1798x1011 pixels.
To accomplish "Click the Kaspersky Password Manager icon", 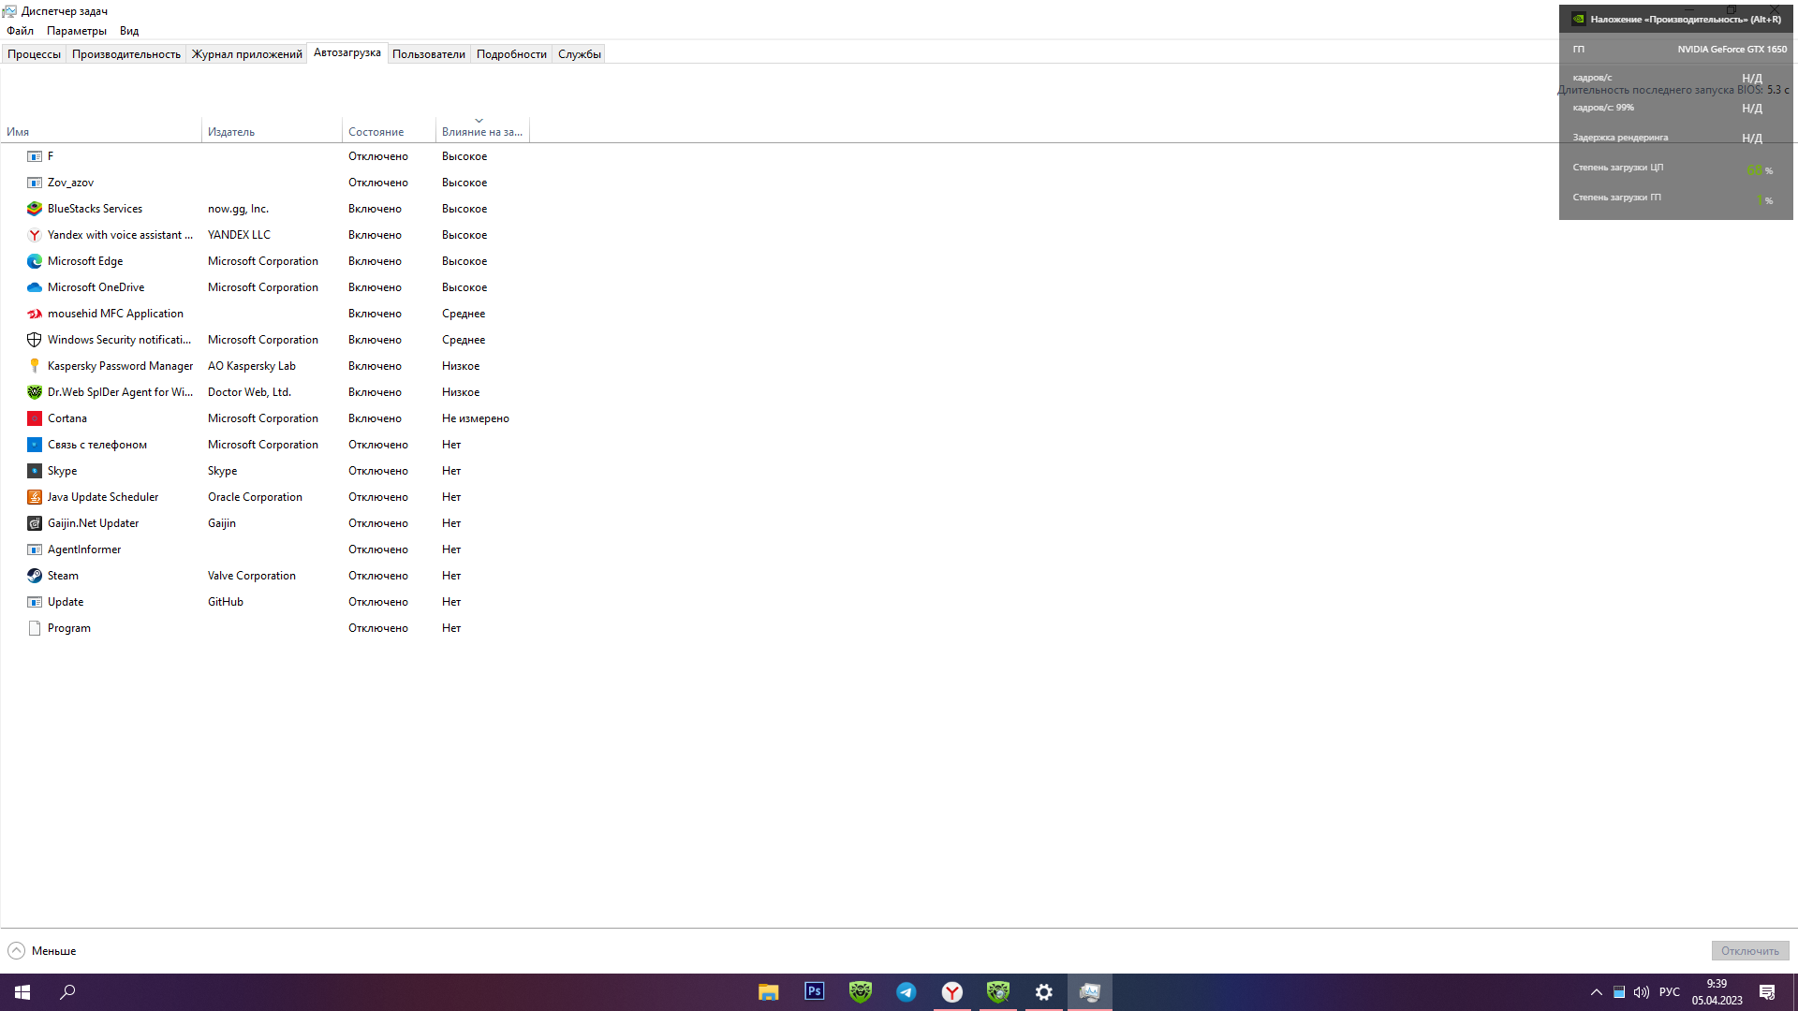I will pos(35,366).
